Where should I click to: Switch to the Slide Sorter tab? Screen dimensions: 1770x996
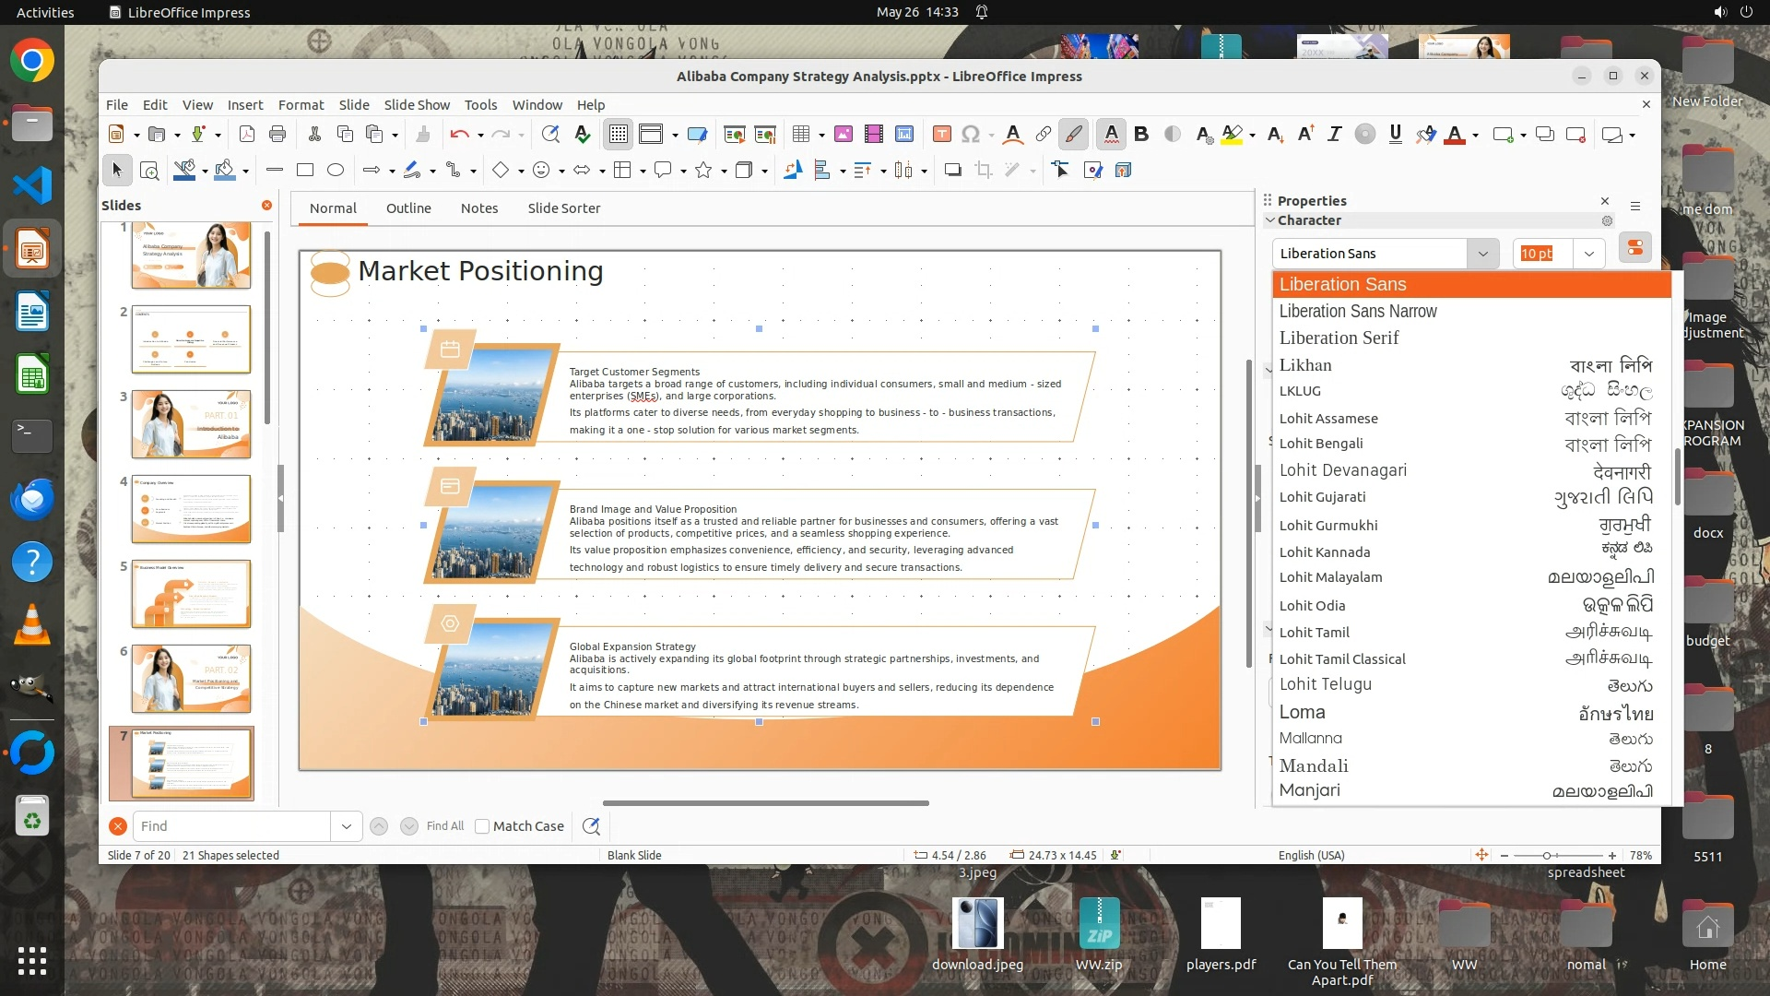pos(563,208)
